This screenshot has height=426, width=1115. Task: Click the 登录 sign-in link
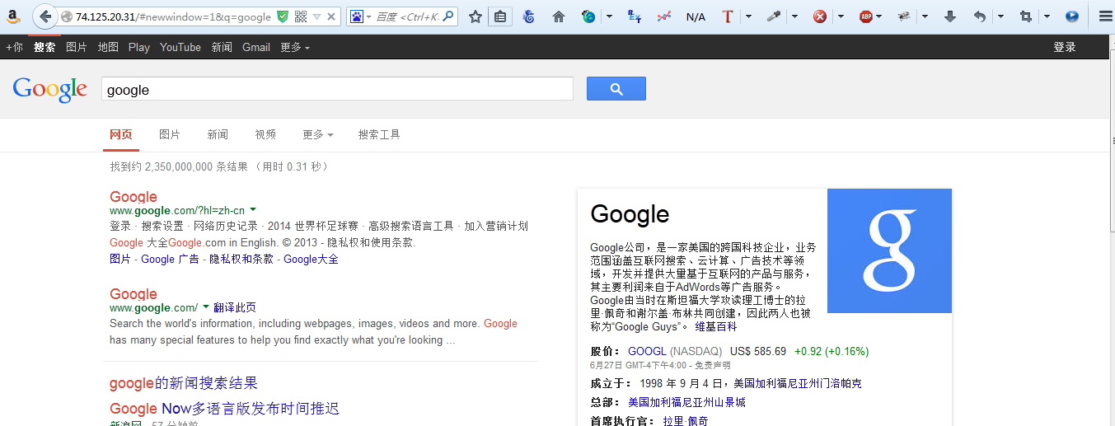click(1064, 48)
